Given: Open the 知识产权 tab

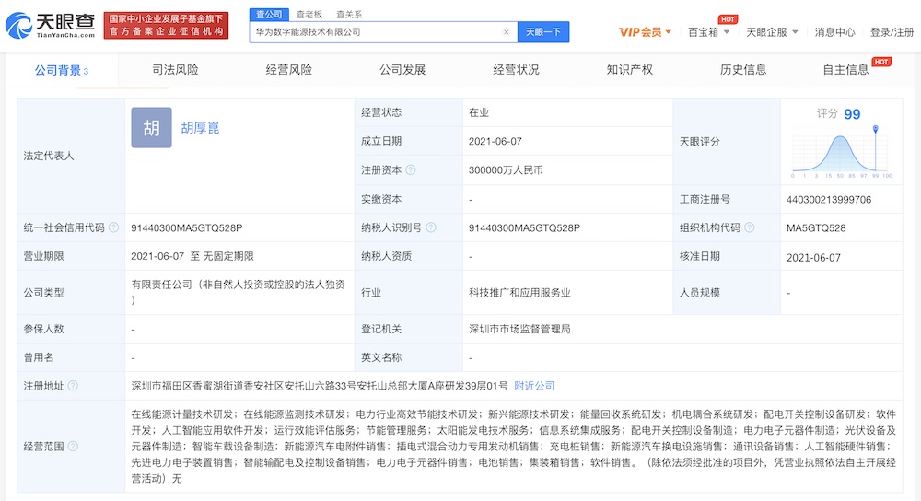Looking at the screenshot, I should 630,70.
